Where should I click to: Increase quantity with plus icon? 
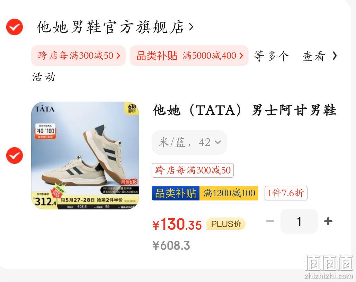(328, 221)
